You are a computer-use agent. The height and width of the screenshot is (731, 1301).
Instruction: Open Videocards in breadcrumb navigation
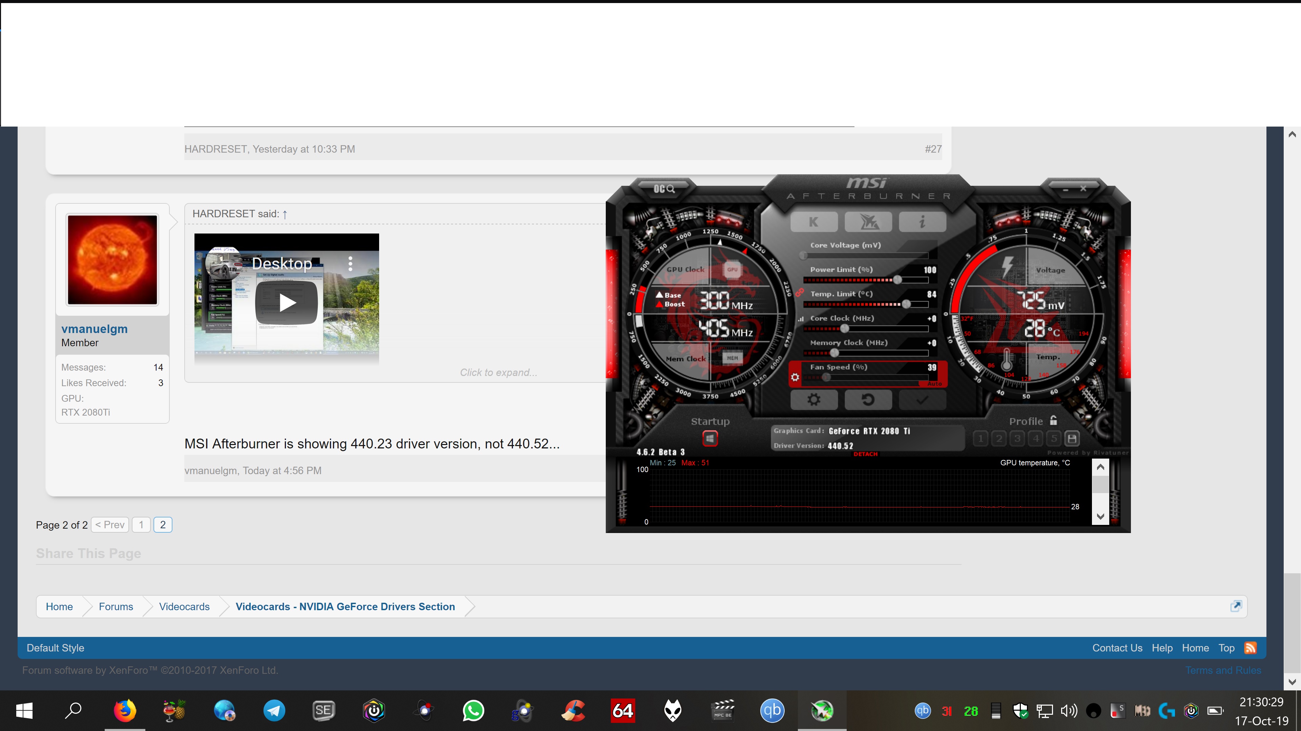point(184,606)
